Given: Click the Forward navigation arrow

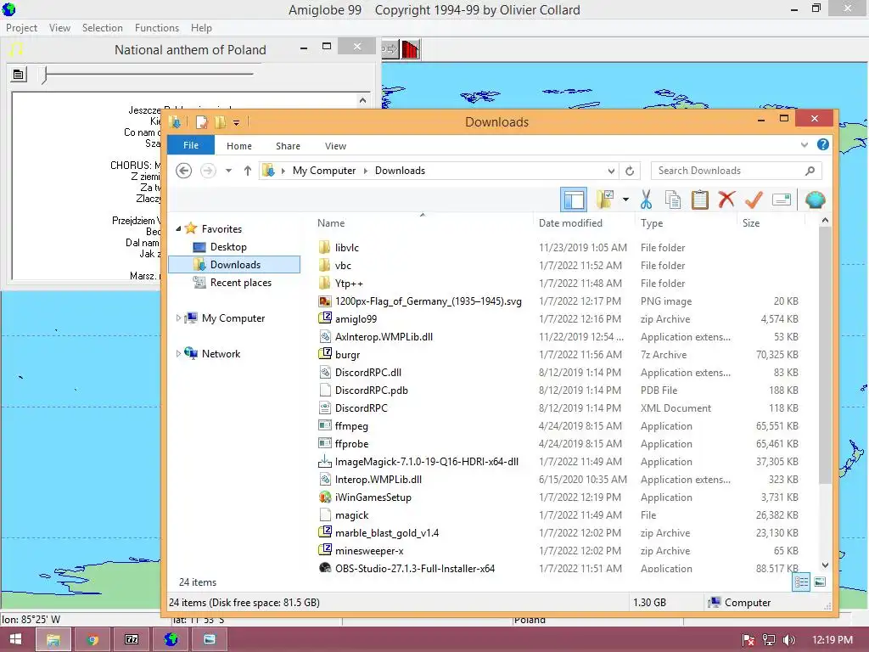Looking at the screenshot, I should coord(208,171).
